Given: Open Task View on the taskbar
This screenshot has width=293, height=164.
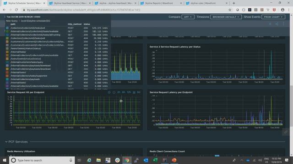Looking at the screenshot, I should [x=79, y=160].
